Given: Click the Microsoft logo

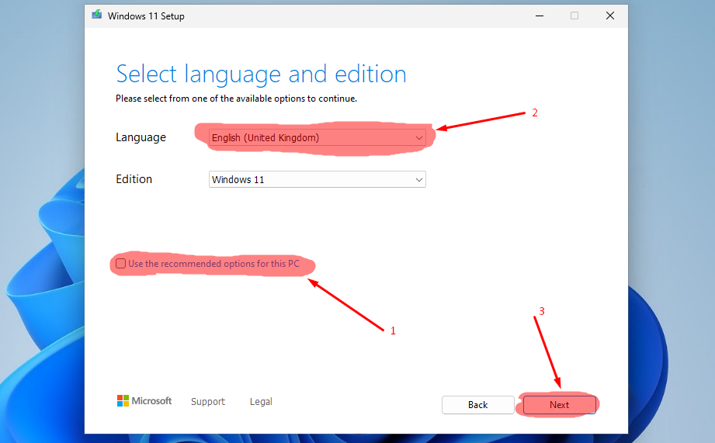Looking at the screenshot, I should pos(144,401).
